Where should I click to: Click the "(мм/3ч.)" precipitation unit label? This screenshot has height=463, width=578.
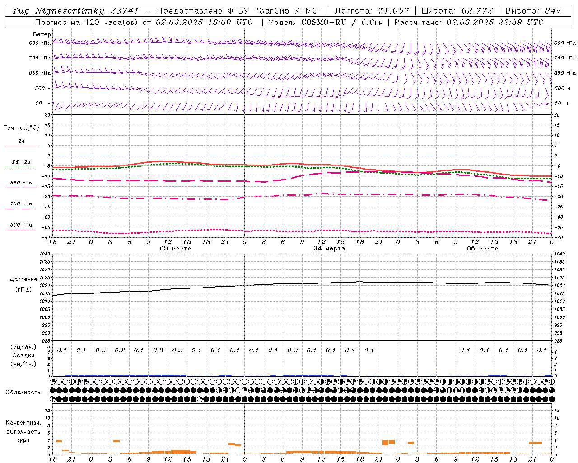(x=23, y=347)
